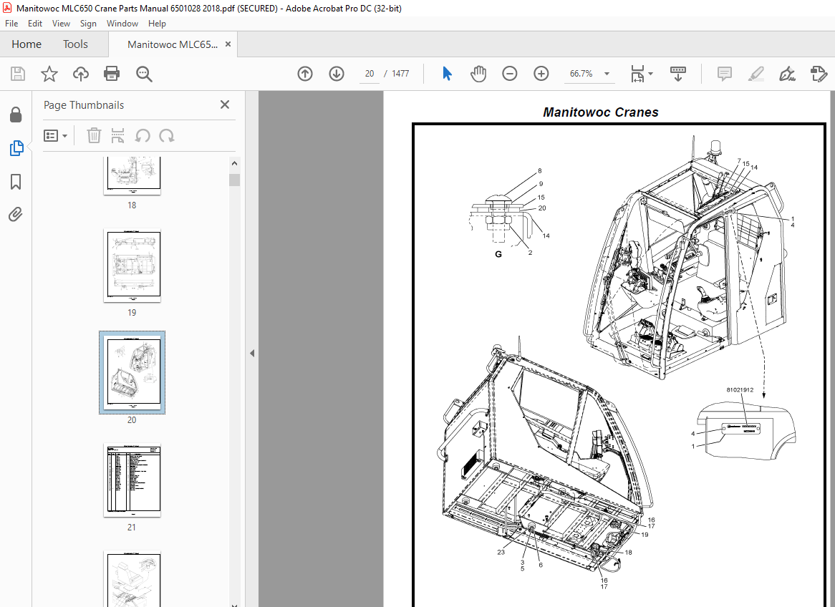Zoom in with plus button
This screenshot has width=835, height=607.
[541, 74]
